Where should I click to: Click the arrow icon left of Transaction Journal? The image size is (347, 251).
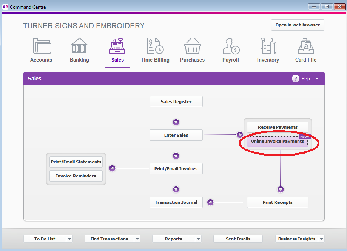coord(210,202)
